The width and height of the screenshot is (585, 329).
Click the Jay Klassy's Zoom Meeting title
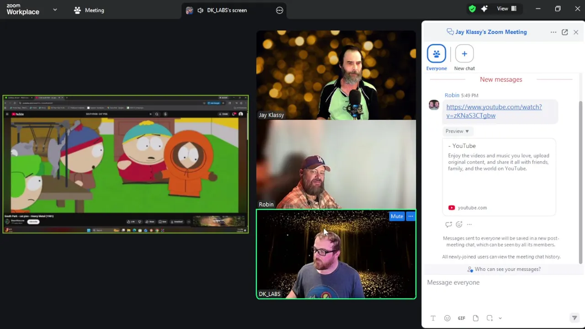(x=491, y=32)
